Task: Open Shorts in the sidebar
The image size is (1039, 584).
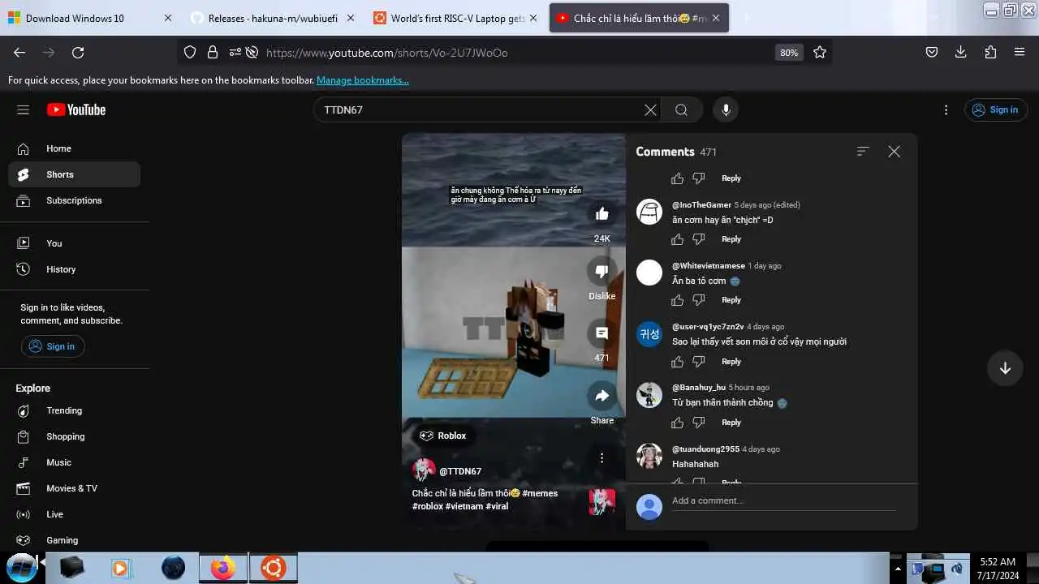Action: [x=74, y=174]
